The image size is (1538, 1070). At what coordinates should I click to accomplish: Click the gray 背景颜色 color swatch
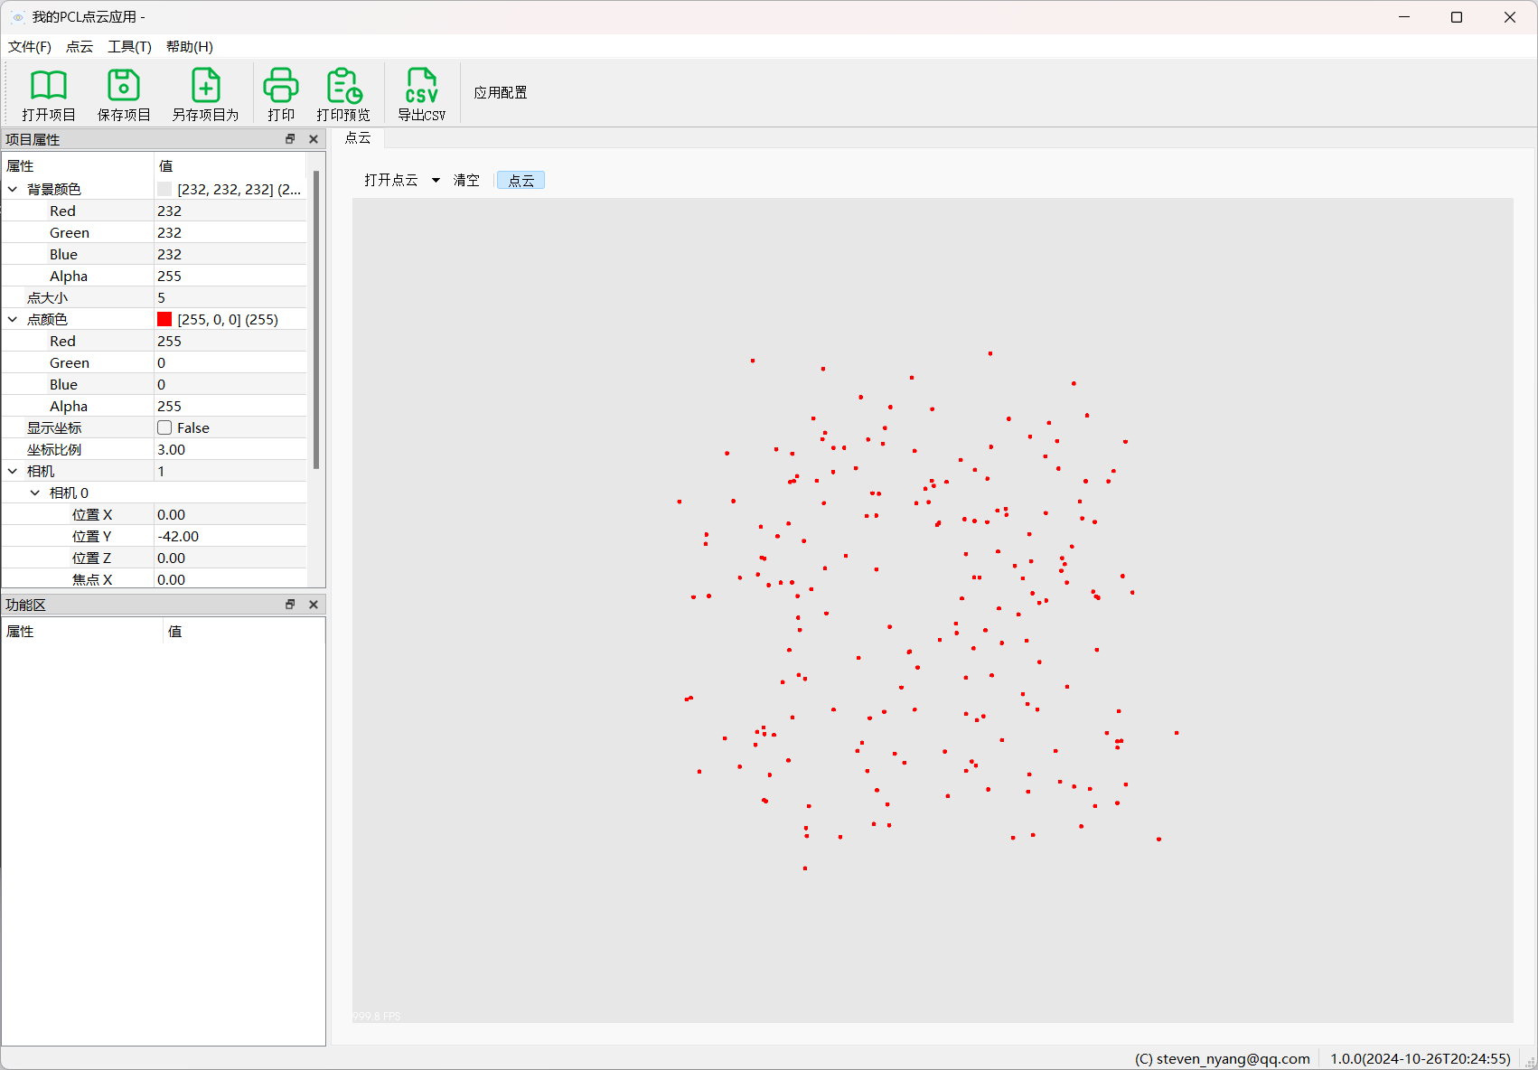click(x=164, y=189)
